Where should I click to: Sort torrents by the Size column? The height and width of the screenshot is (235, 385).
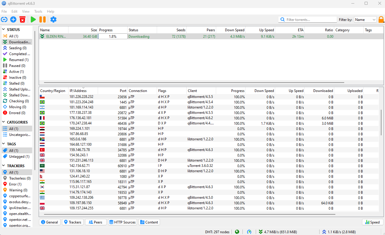click(x=83, y=30)
